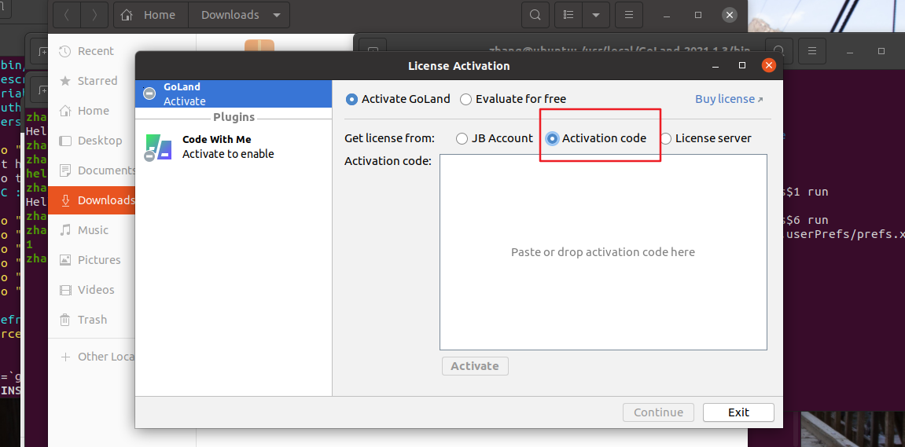The image size is (905, 447).
Task: Maximize the terminal window
Action: [x=881, y=51]
